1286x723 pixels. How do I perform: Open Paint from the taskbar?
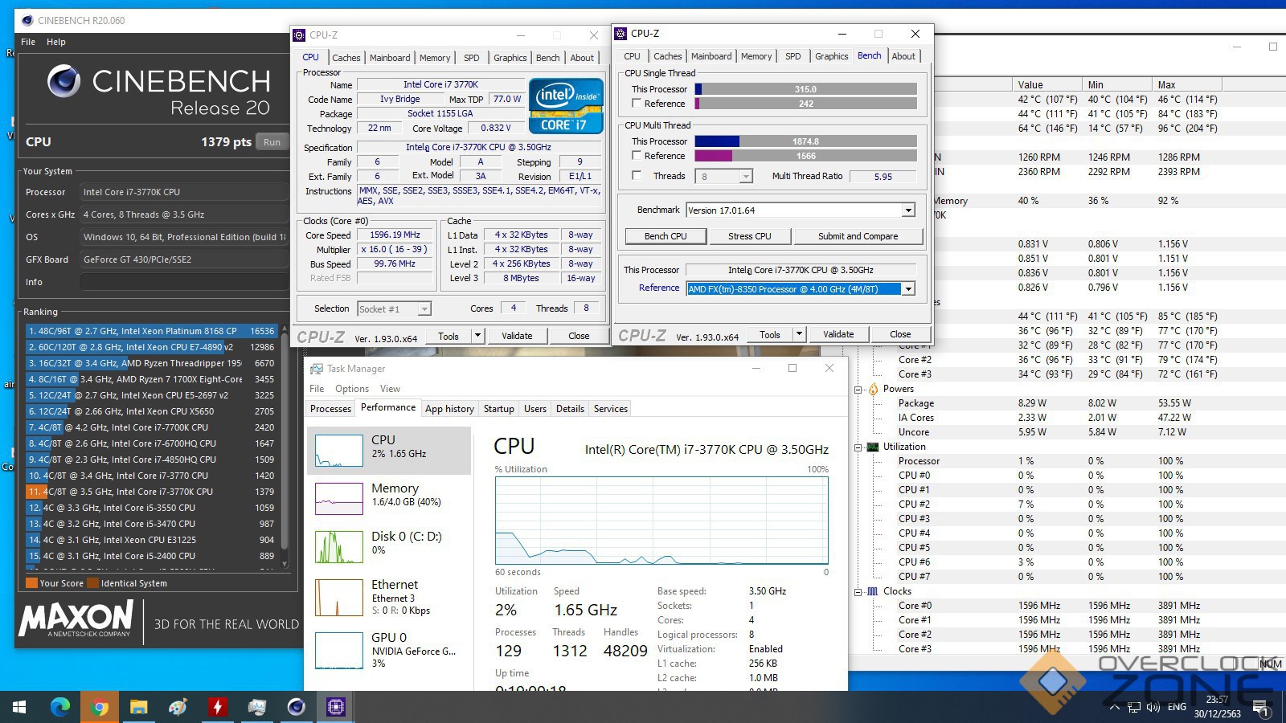click(x=178, y=707)
